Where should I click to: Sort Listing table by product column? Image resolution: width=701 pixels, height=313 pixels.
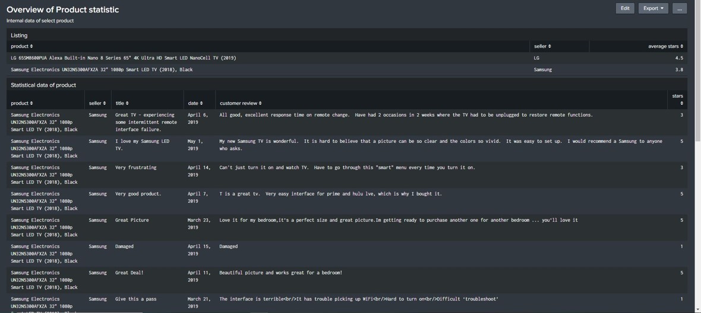click(x=22, y=46)
